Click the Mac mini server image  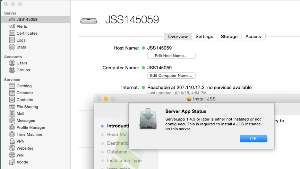click(89, 21)
